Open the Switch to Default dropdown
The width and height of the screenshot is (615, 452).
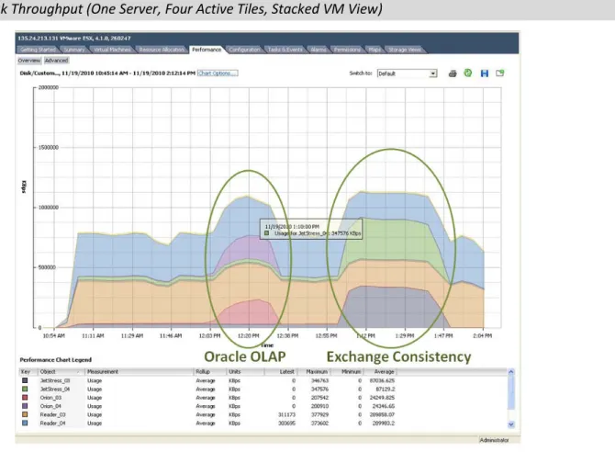tap(408, 73)
